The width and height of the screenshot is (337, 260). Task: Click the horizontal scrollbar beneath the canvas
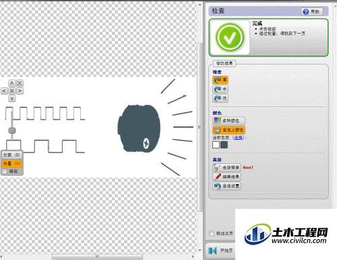coord(97,257)
